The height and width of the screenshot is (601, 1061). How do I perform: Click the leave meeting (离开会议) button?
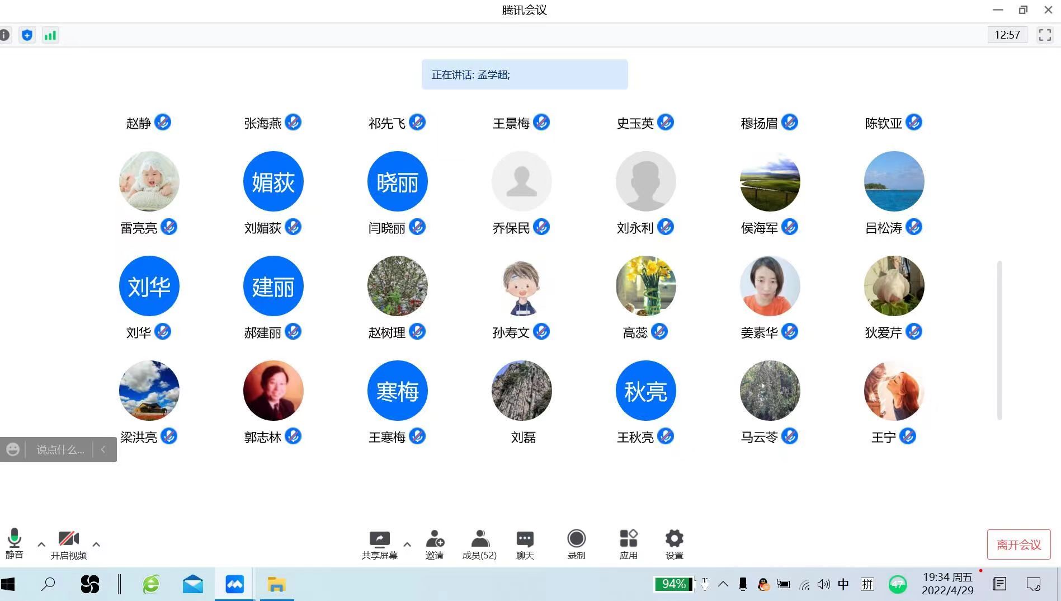pos(1018,544)
